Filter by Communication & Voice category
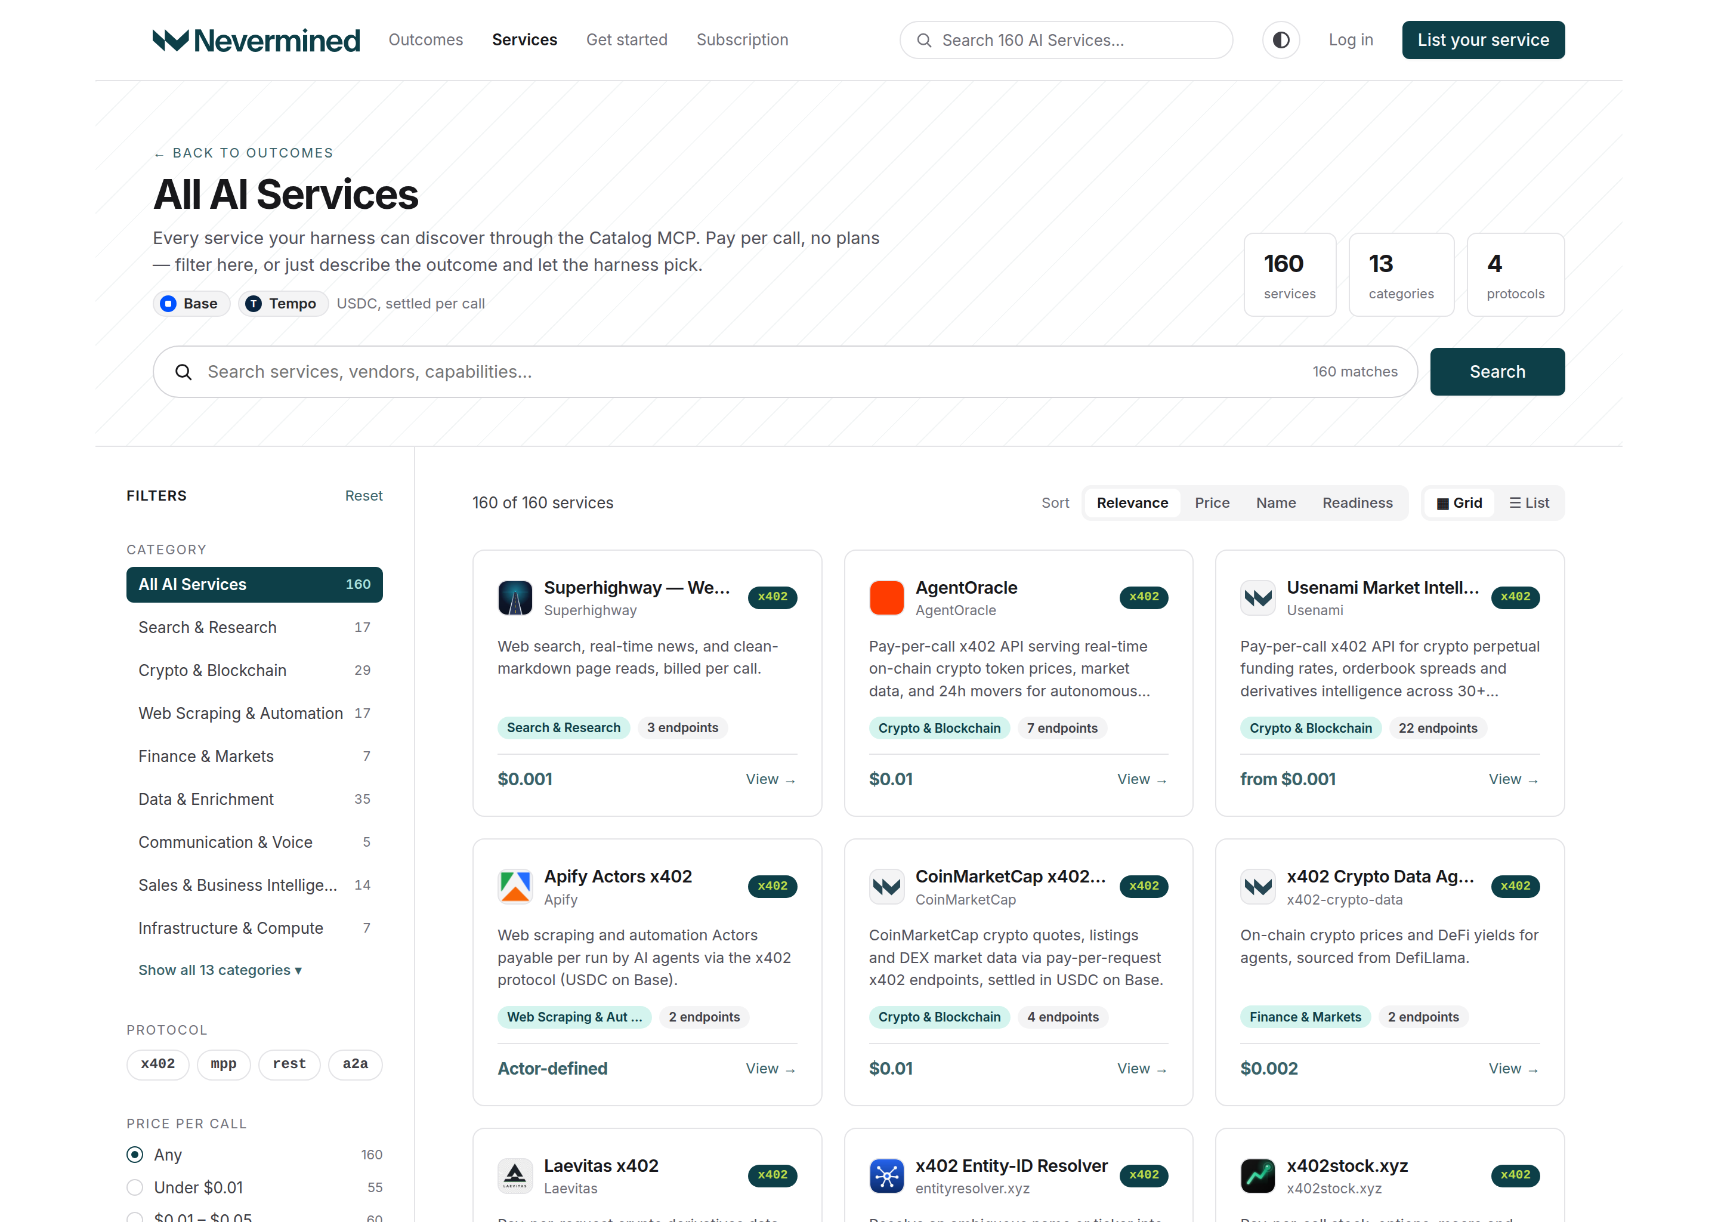 click(x=254, y=842)
